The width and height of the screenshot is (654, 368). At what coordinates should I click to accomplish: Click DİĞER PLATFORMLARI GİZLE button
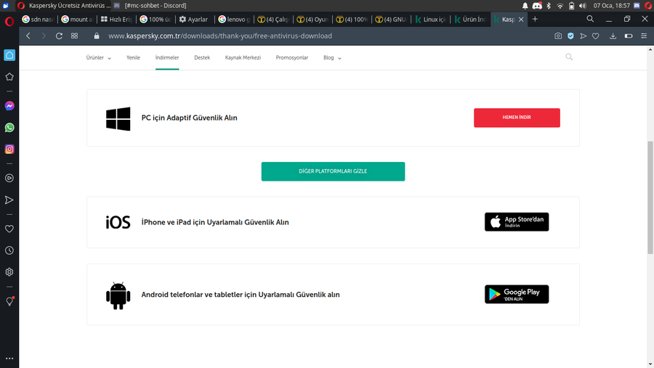(x=333, y=171)
